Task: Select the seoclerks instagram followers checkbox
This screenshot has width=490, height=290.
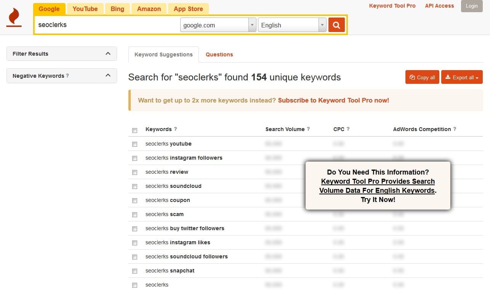Action: point(135,158)
